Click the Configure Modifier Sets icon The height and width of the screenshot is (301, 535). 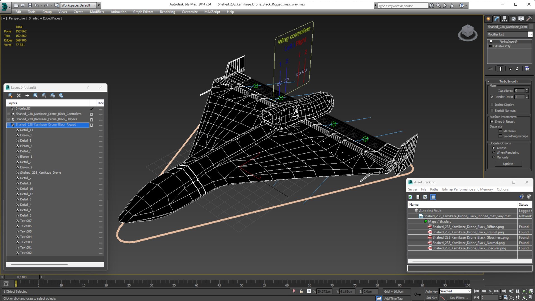point(527,69)
